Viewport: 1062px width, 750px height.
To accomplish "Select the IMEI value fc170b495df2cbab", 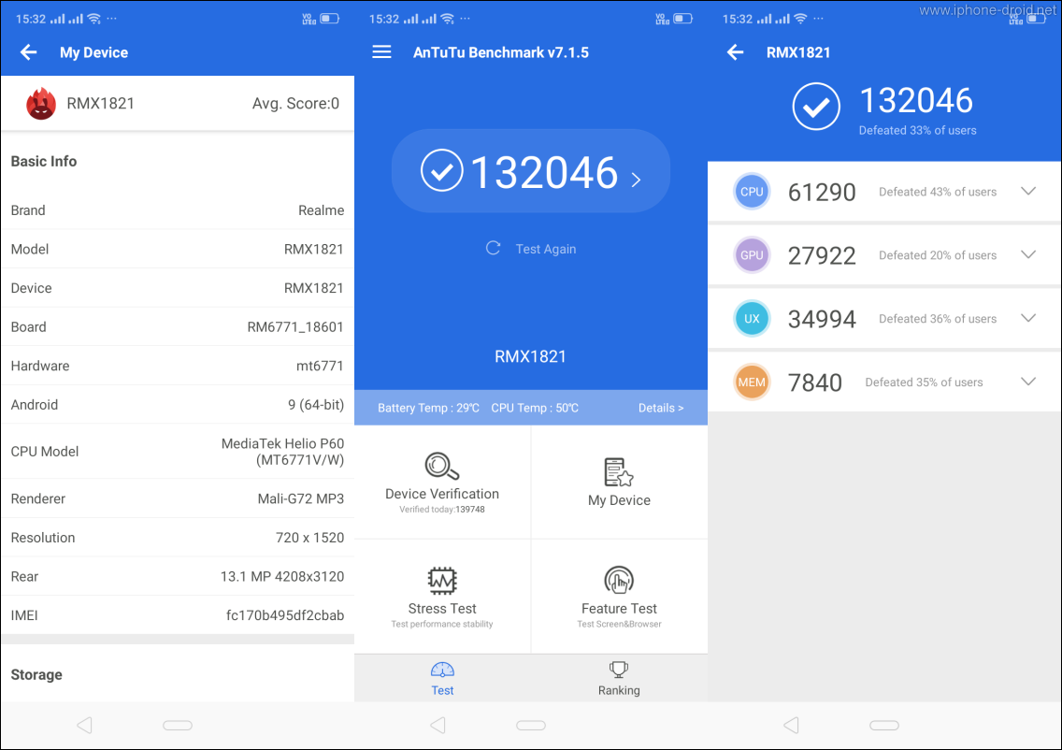I will [285, 615].
